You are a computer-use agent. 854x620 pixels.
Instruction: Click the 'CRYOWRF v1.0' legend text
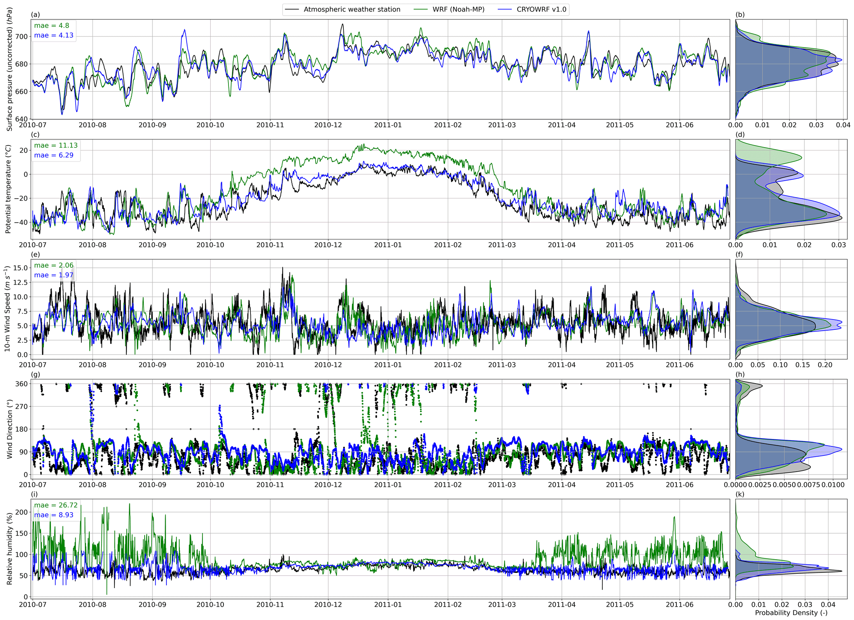point(541,10)
